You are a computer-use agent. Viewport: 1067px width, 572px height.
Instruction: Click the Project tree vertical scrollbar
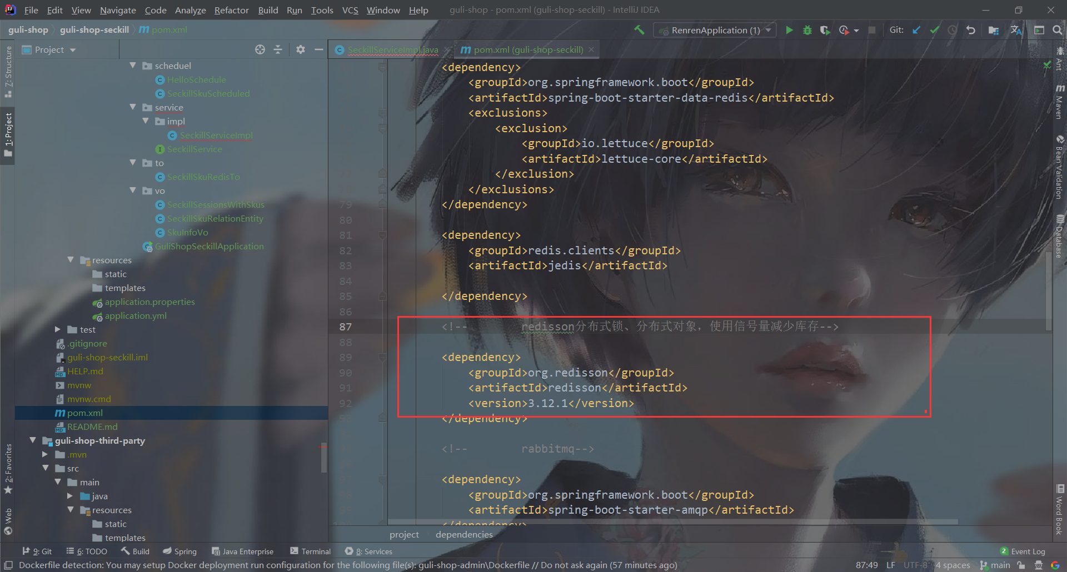coord(323,458)
